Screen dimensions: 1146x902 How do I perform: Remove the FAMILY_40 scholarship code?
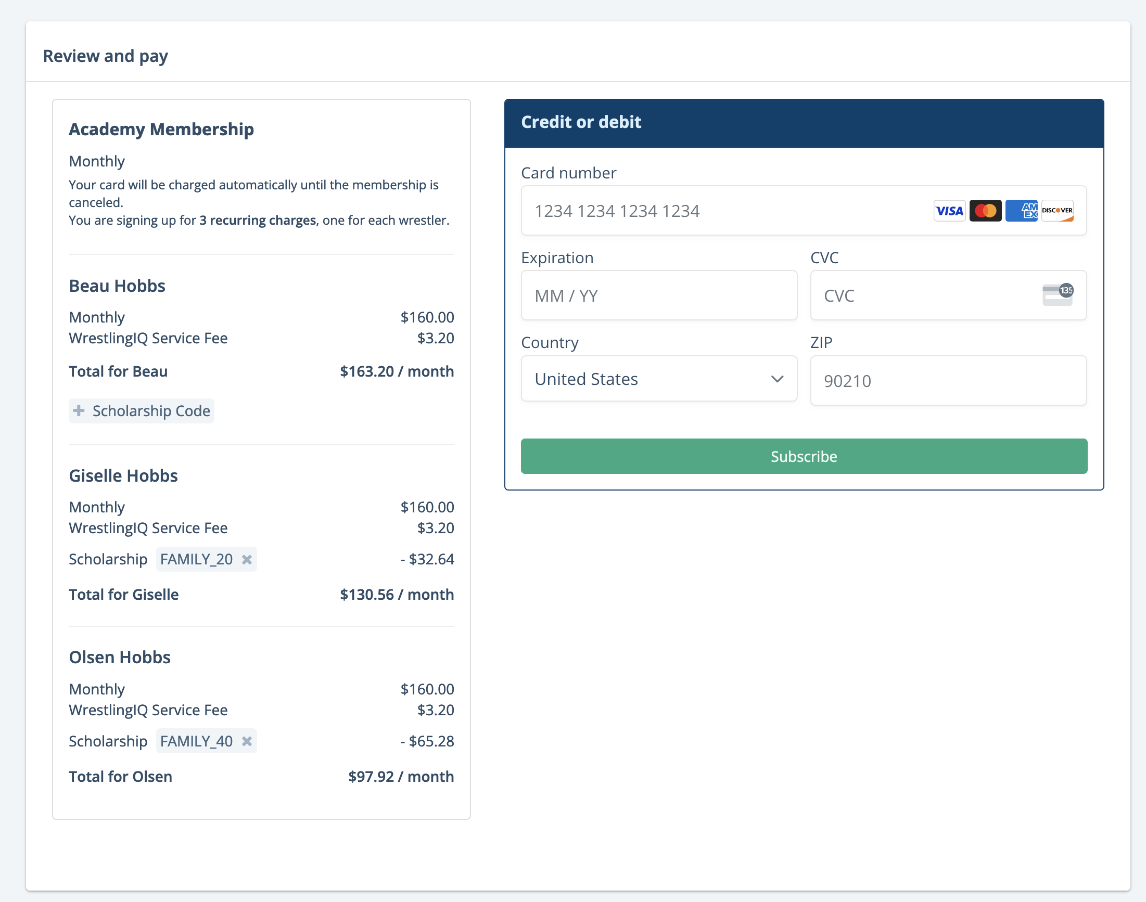click(247, 741)
